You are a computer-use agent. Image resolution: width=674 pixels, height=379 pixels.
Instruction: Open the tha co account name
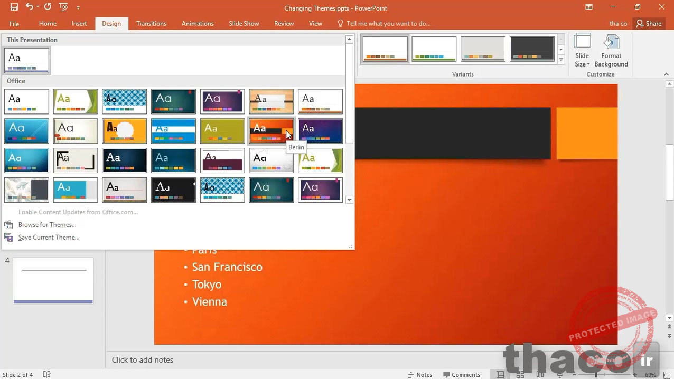point(618,24)
